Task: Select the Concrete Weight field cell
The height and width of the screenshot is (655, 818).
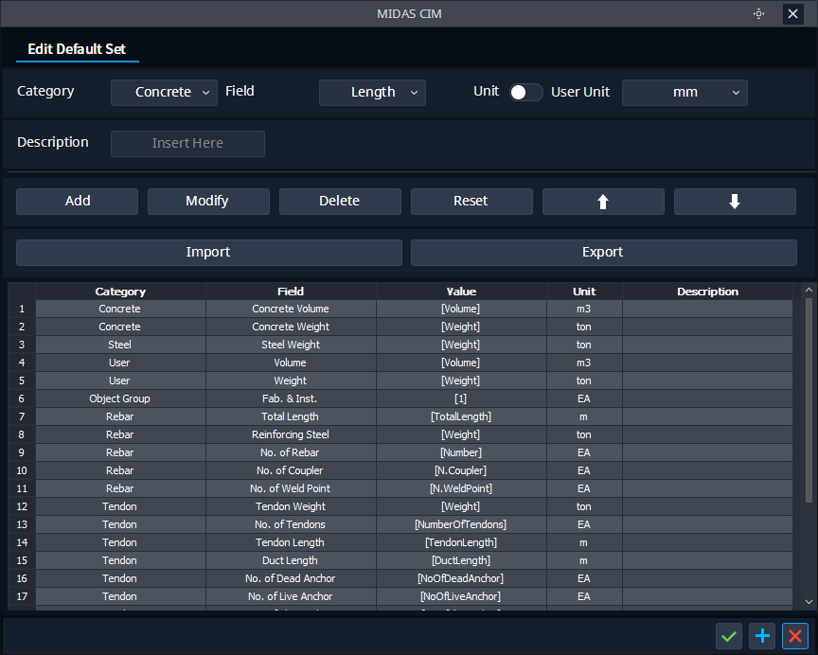Action: point(291,327)
